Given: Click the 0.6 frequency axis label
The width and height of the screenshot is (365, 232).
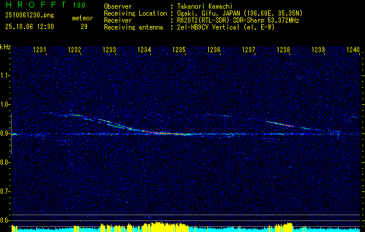Looking at the screenshot, I should tap(5, 220).
